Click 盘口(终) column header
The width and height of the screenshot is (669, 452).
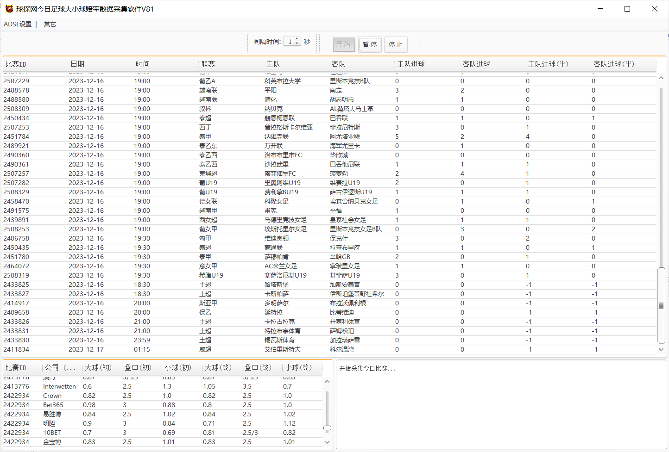click(x=262, y=368)
